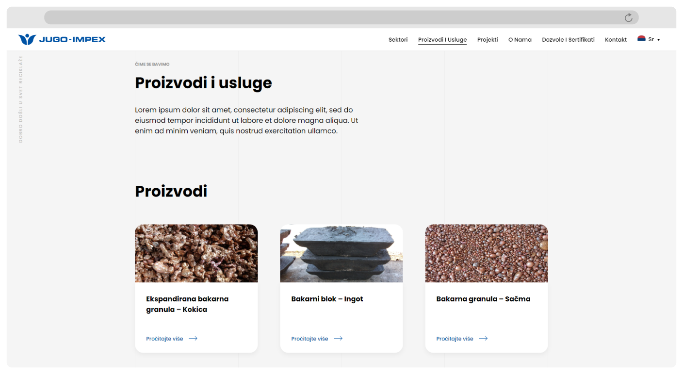Click the JUGO-IMPEX logo

pos(62,39)
